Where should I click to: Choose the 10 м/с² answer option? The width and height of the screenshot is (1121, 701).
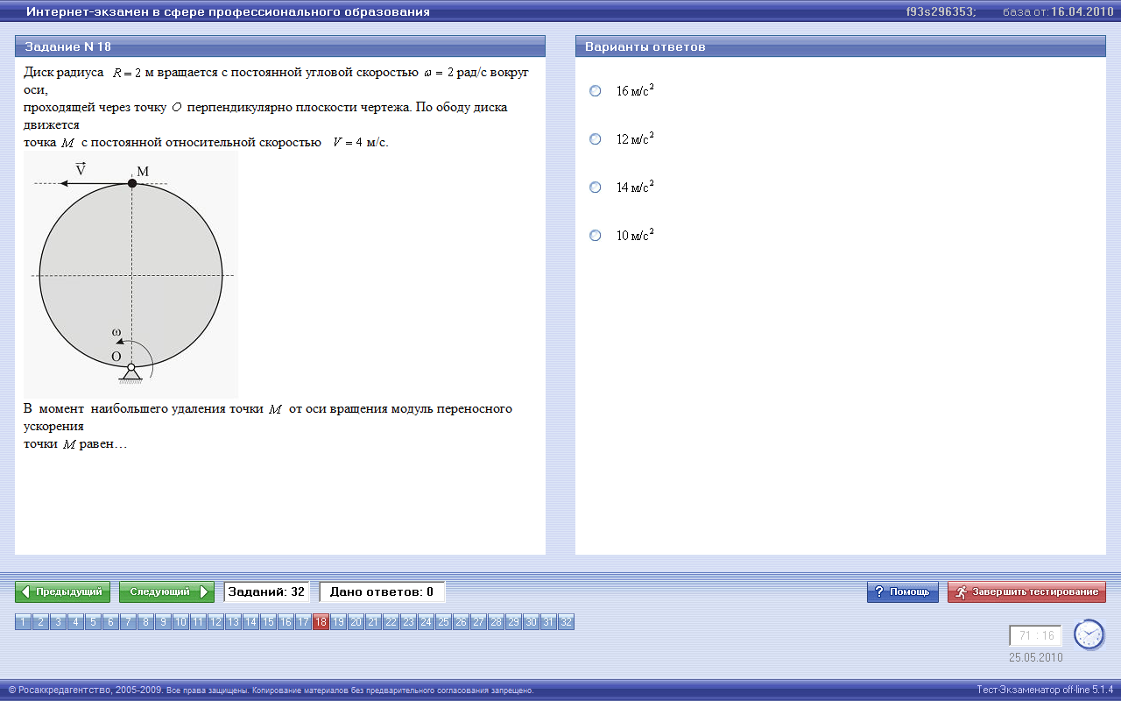[x=596, y=236]
